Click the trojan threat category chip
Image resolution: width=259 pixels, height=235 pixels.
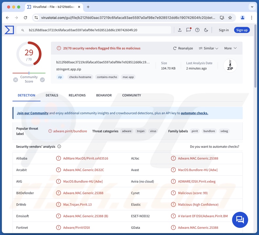[x=141, y=131]
